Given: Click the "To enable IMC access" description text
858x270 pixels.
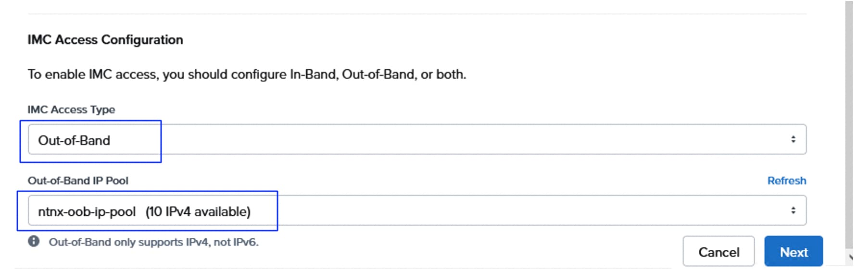Looking at the screenshot, I should click(x=246, y=74).
